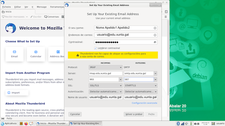Open the Configuración avanzada link
This screenshot has width=225, height=126.
[x=144, y=103]
